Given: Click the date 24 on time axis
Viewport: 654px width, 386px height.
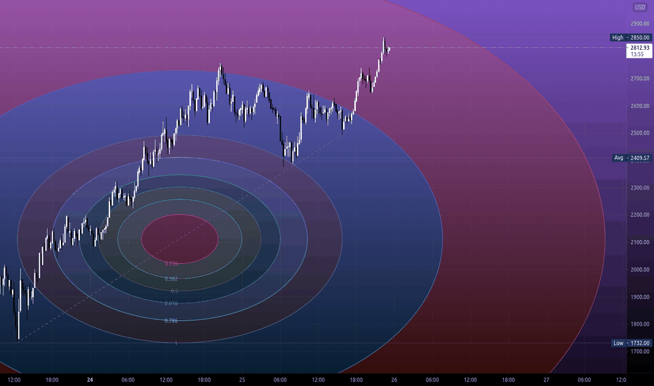Looking at the screenshot, I should pyautogui.click(x=90, y=380).
